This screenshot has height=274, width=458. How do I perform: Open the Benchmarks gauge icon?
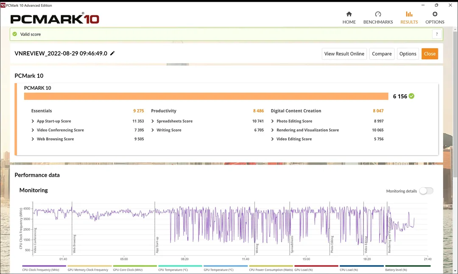[x=378, y=14]
